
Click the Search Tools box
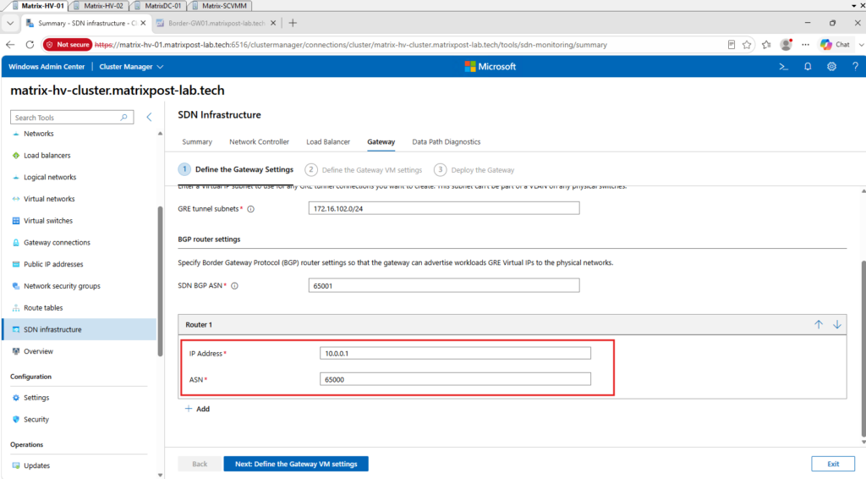[72, 117]
